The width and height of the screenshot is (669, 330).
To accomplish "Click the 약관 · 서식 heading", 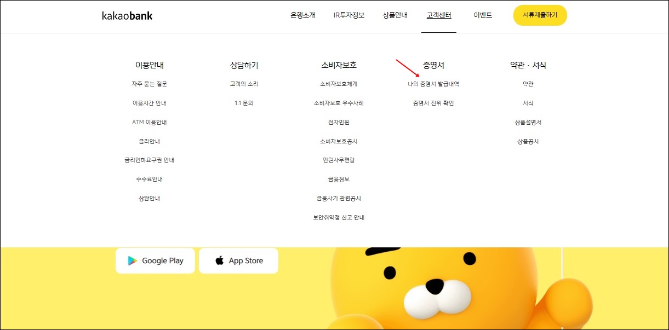I will [x=528, y=65].
